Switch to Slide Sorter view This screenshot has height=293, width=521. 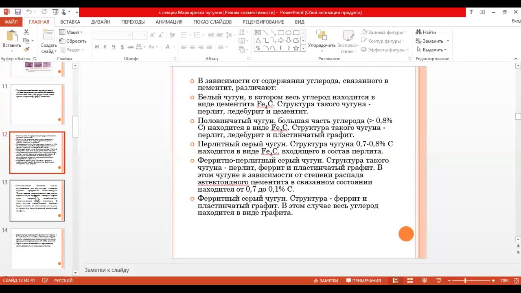(x=410, y=281)
